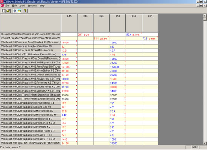The image size is (207, 150).
Task: Select the second 845 column header
Action: click(x=85, y=23)
